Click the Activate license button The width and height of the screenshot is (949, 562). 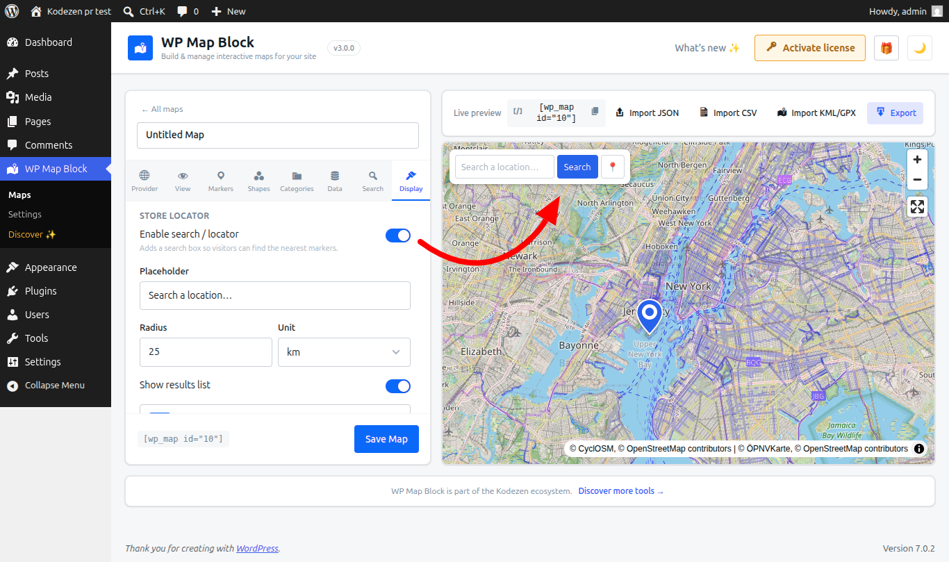coord(810,48)
